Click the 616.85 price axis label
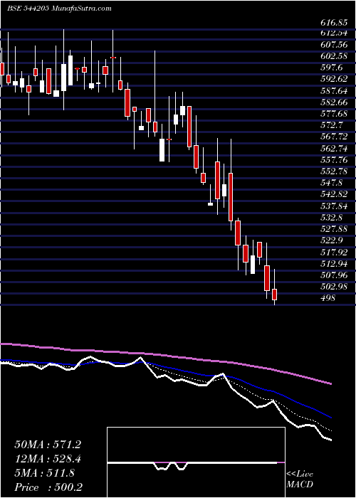Image resolution: width=356 pixels, height=498 pixels. (x=333, y=23)
